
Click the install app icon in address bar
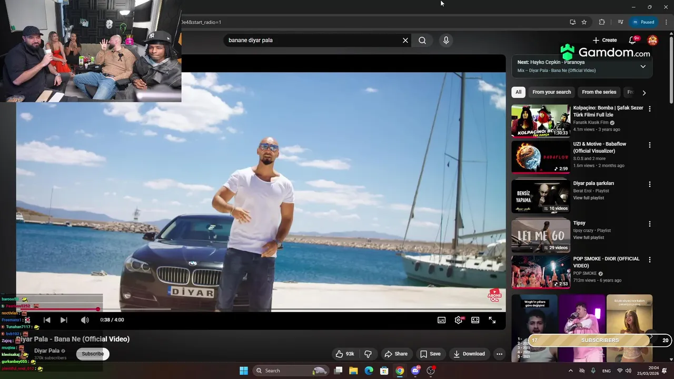572,22
